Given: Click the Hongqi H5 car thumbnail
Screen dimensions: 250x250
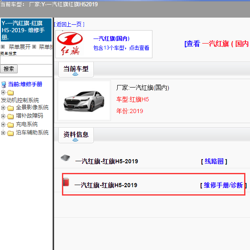Looking at the screenshot, I should (x=84, y=101).
